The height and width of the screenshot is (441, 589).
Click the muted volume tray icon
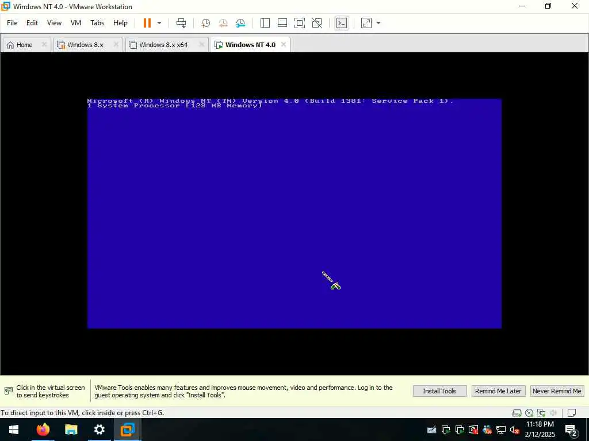tap(514, 430)
